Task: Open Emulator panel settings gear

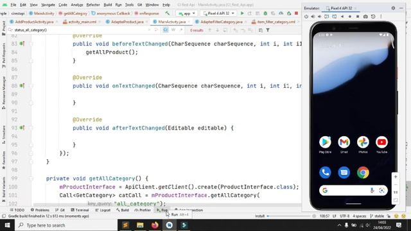Action: tap(393, 8)
